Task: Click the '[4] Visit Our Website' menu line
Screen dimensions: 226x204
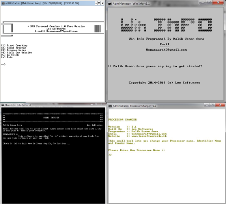Action: [x=17, y=52]
